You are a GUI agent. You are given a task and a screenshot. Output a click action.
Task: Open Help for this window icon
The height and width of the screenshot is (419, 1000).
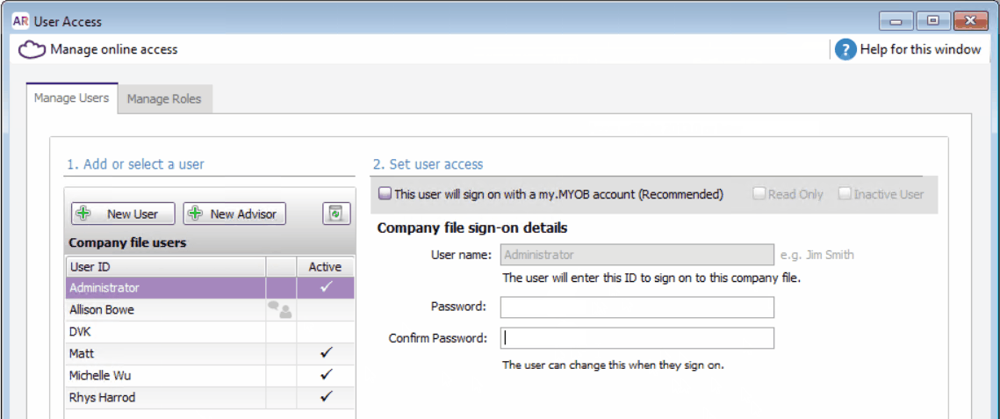coord(845,49)
